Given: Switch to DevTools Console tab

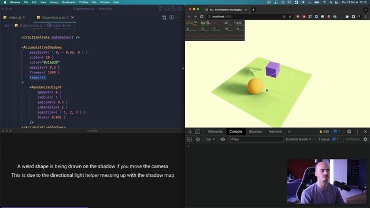Looking at the screenshot, I should pos(235,132).
